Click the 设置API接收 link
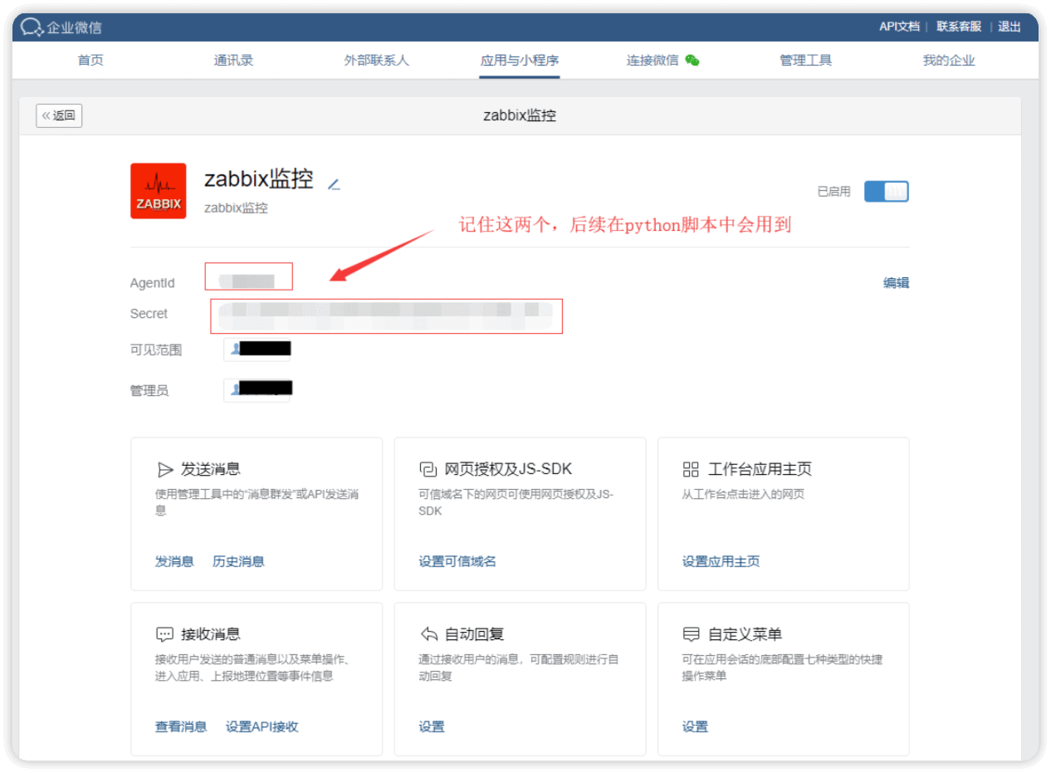 click(x=262, y=727)
